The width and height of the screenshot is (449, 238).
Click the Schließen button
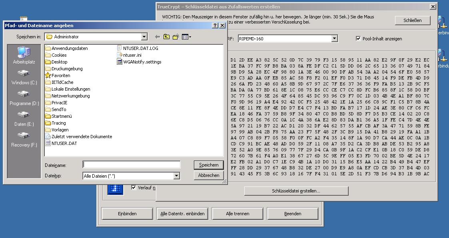pos(412,20)
